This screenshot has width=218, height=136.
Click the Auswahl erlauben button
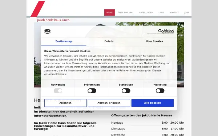pyautogui.click(x=109, y=103)
